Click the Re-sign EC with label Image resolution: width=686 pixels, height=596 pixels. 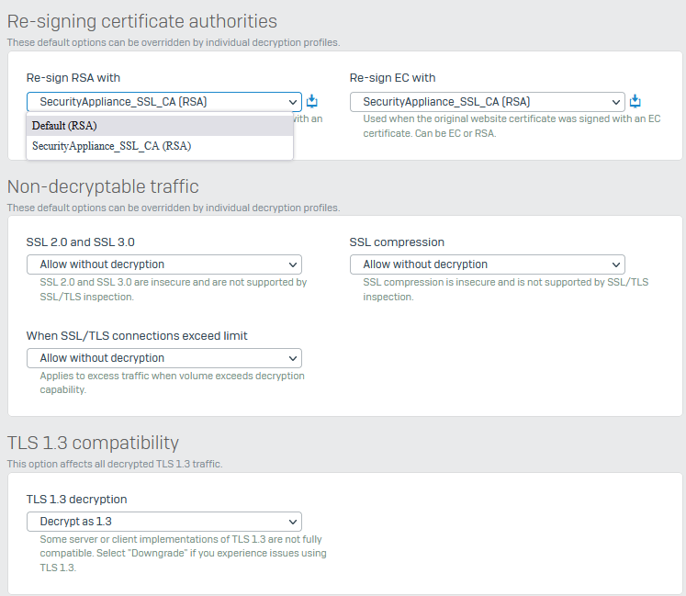pos(392,78)
